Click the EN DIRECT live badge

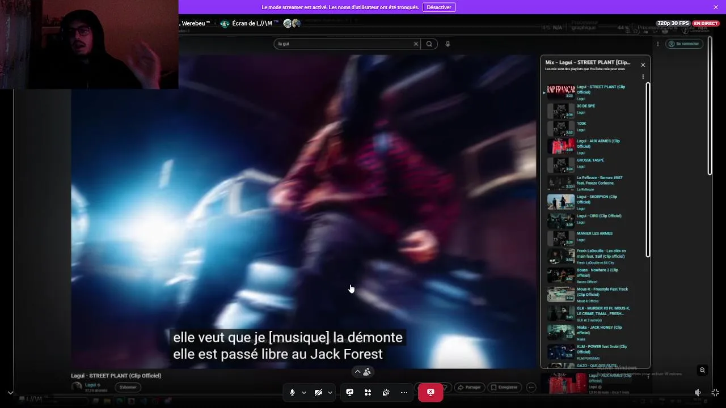706,23
